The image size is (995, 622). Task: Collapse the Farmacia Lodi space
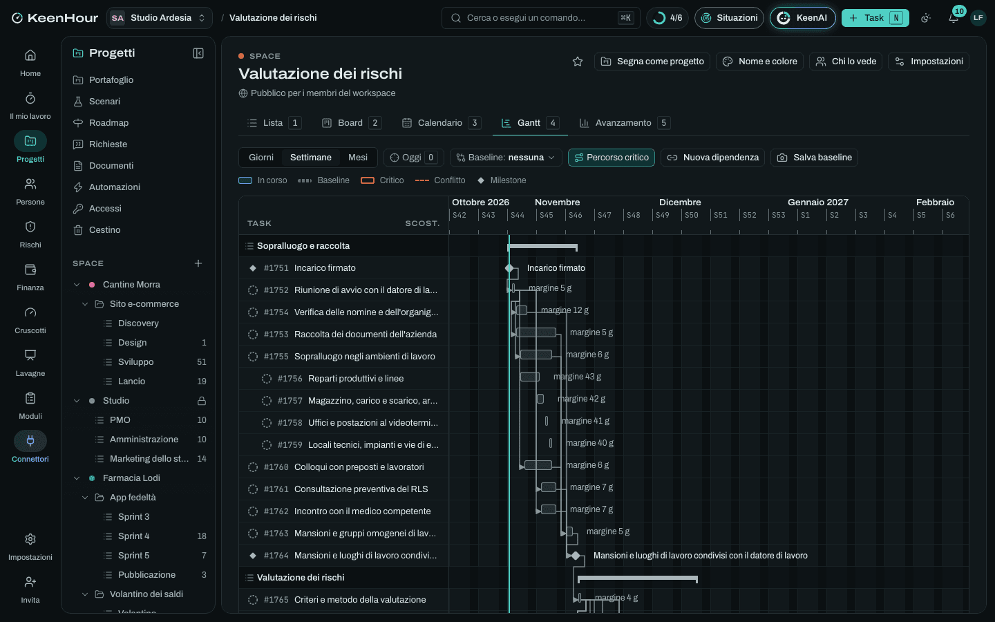coord(77,478)
